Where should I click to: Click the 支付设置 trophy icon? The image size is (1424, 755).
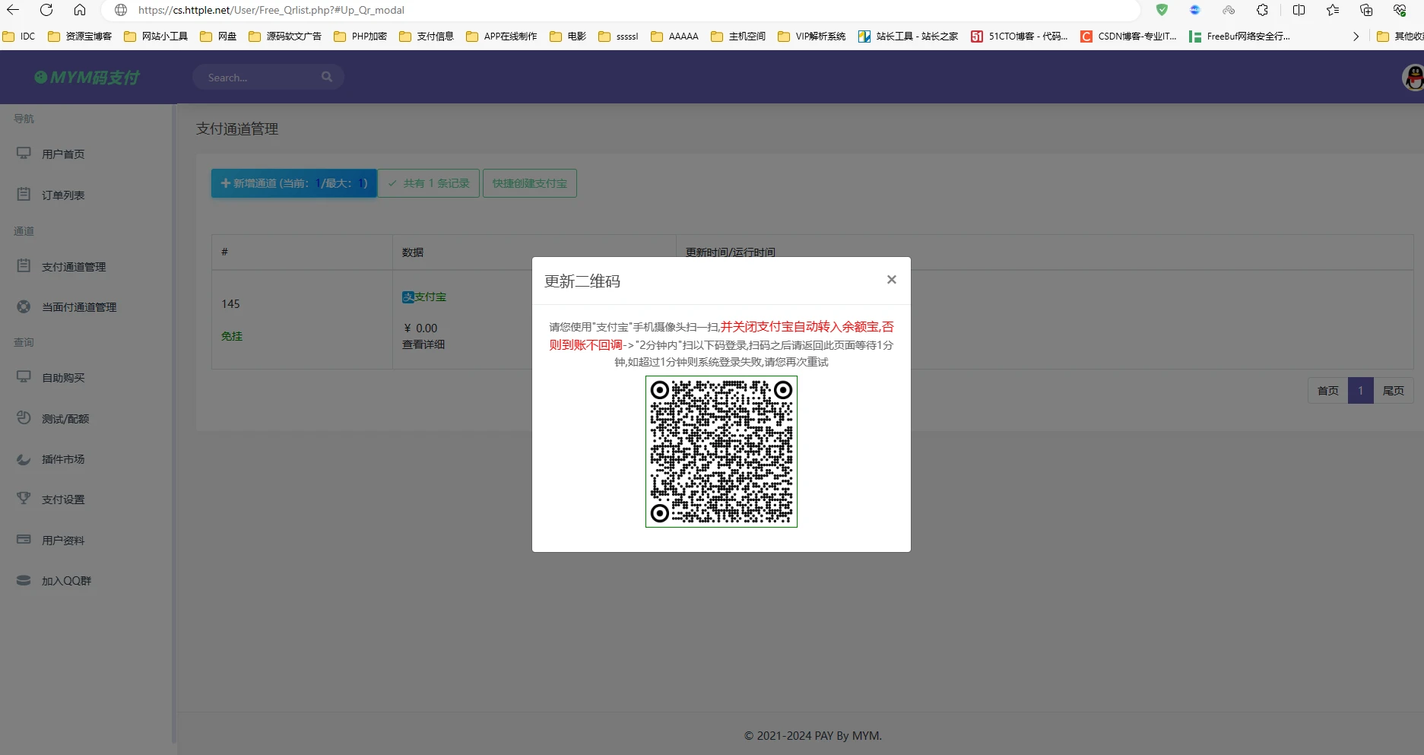[24, 499]
